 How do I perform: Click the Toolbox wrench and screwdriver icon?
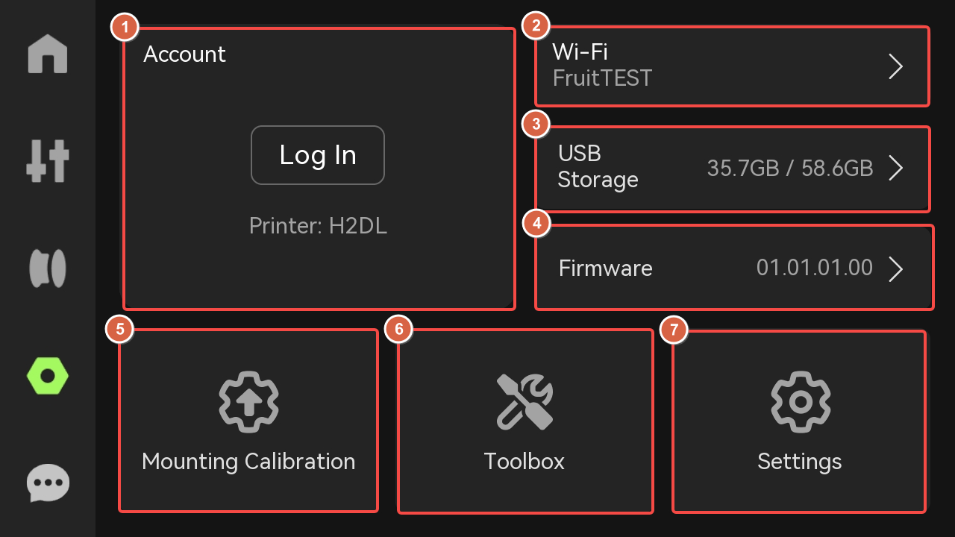click(525, 401)
